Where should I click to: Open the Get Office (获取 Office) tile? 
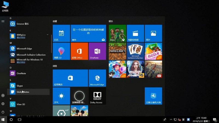(79, 51)
